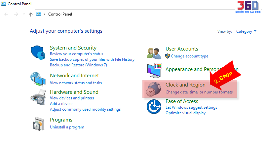Open View network status and tasks
This screenshot has height=141, width=262.
coord(76,83)
